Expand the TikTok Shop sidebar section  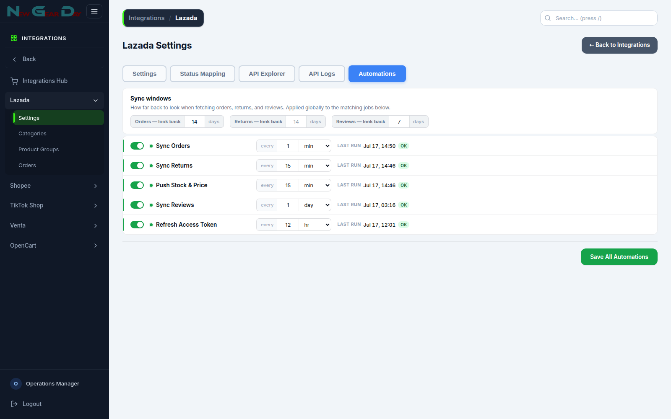coord(55,205)
